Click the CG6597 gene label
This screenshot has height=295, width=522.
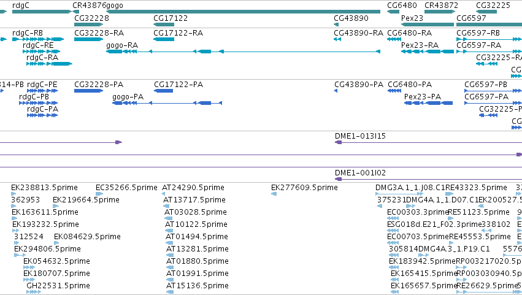pos(471,18)
